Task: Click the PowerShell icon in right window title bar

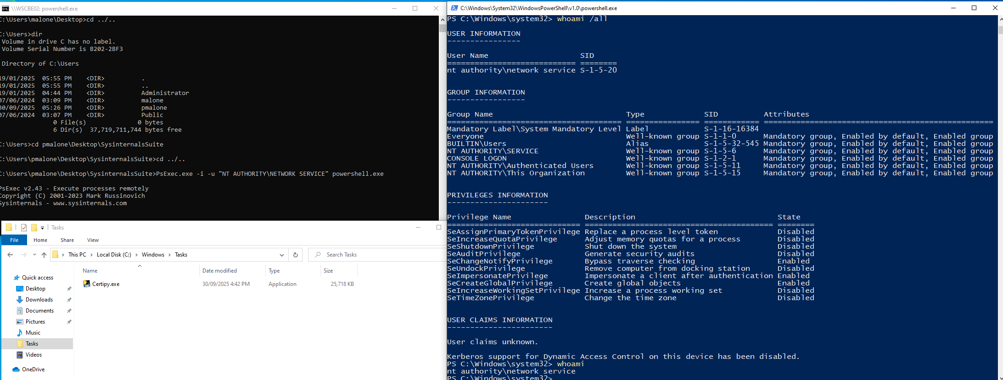Action: click(454, 8)
